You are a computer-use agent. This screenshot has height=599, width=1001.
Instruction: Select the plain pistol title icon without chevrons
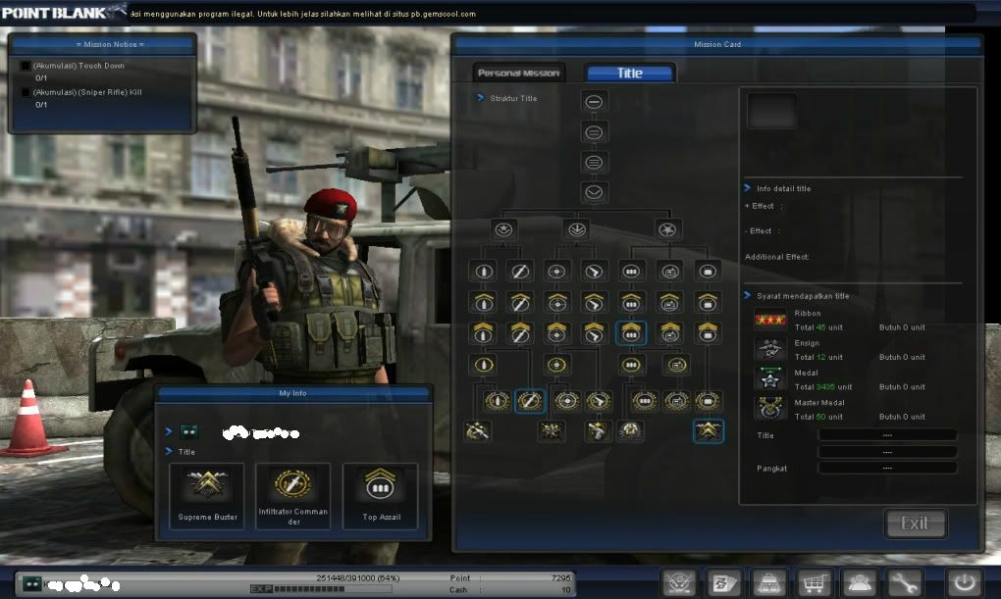click(594, 272)
